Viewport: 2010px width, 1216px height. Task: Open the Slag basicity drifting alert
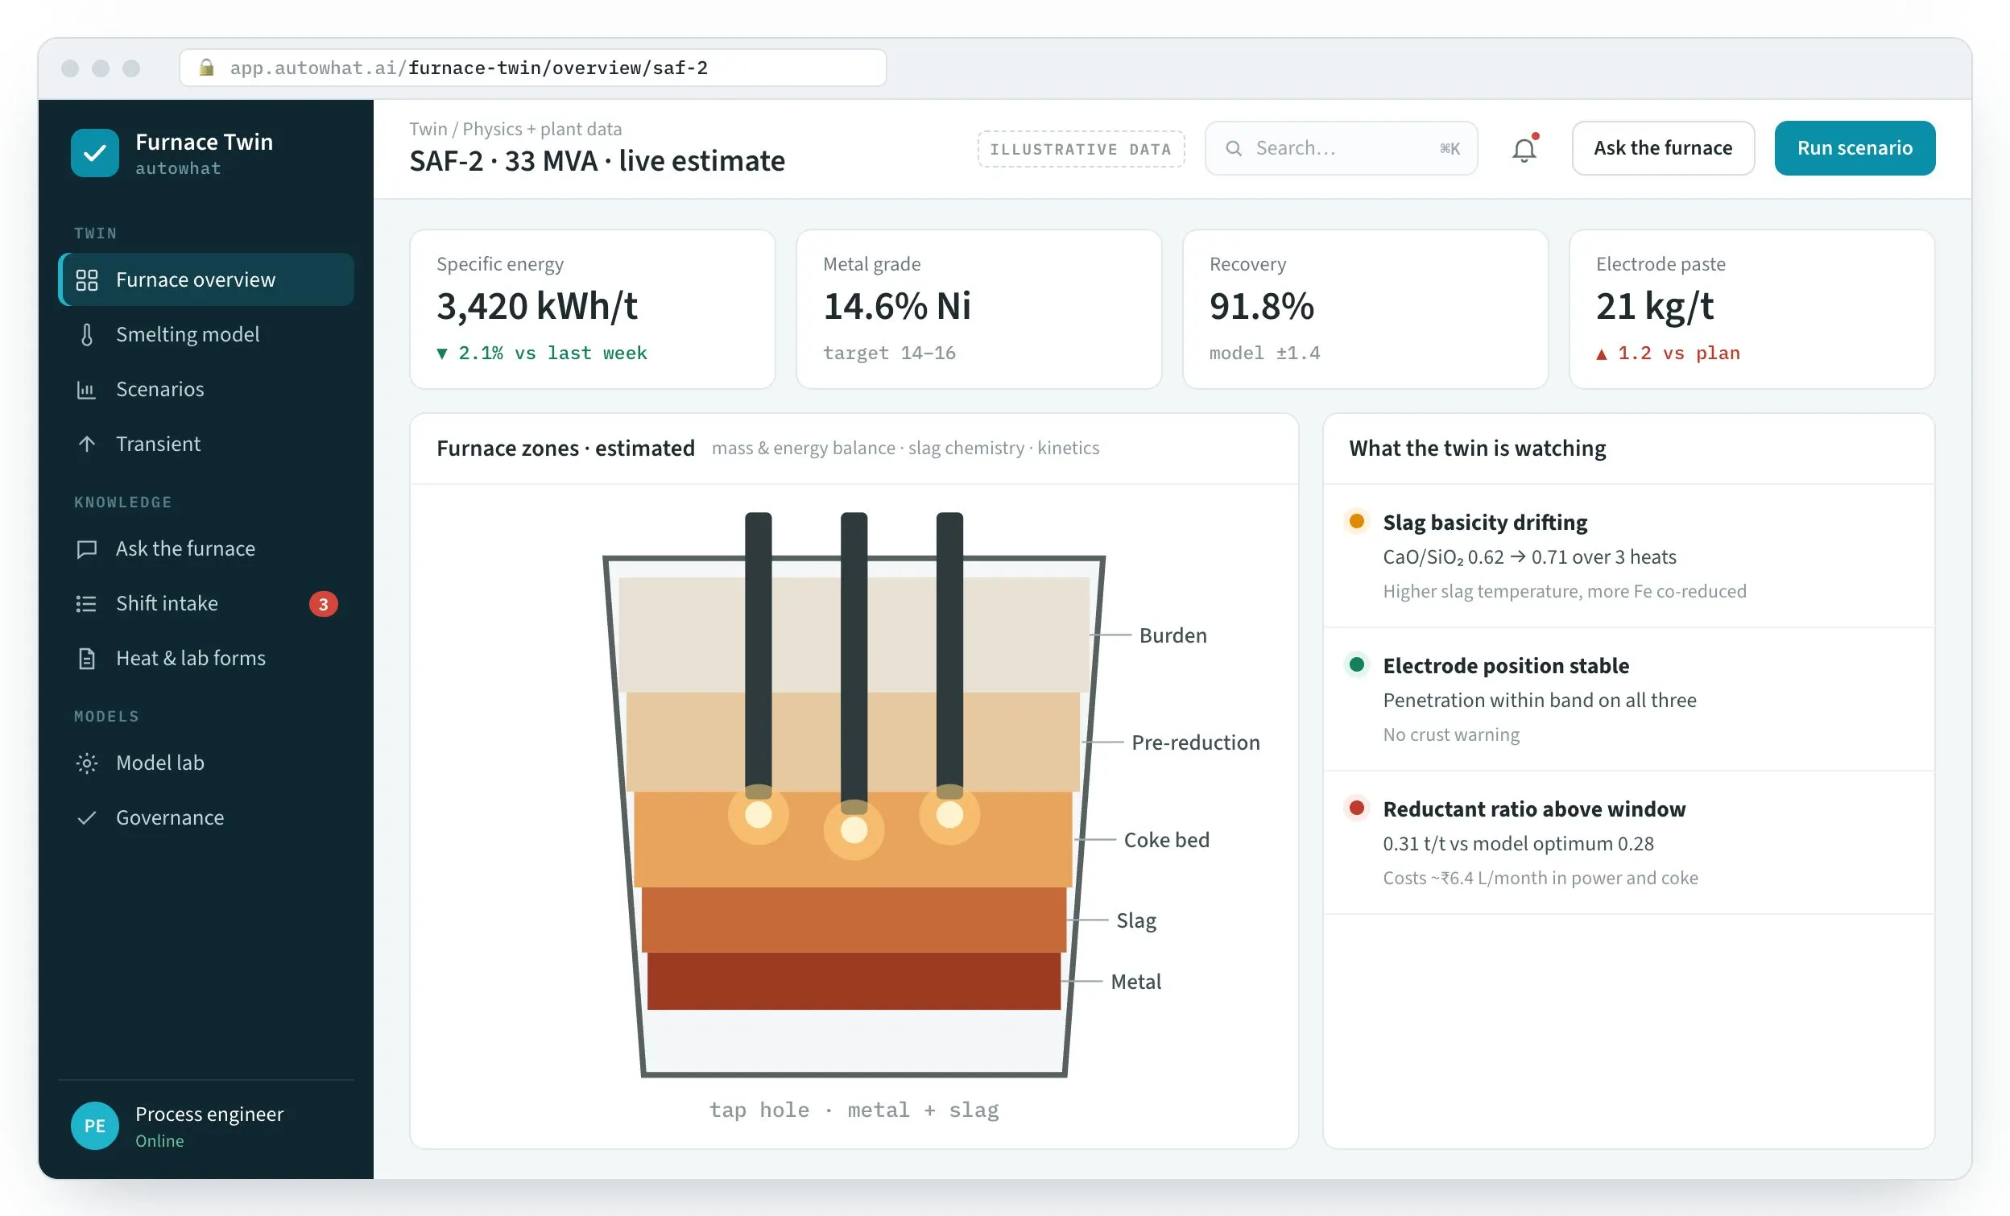pyautogui.click(x=1628, y=556)
